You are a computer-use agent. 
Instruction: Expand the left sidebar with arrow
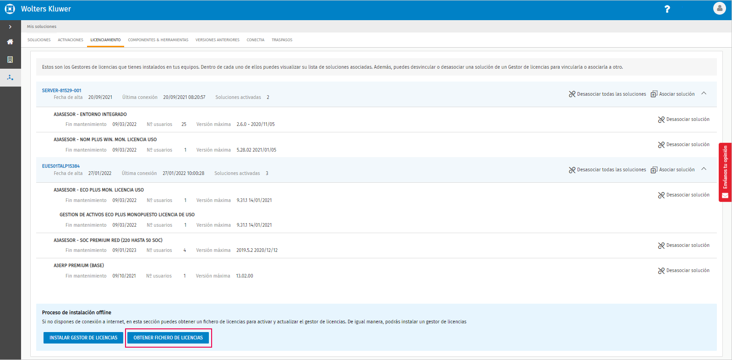[x=10, y=27]
